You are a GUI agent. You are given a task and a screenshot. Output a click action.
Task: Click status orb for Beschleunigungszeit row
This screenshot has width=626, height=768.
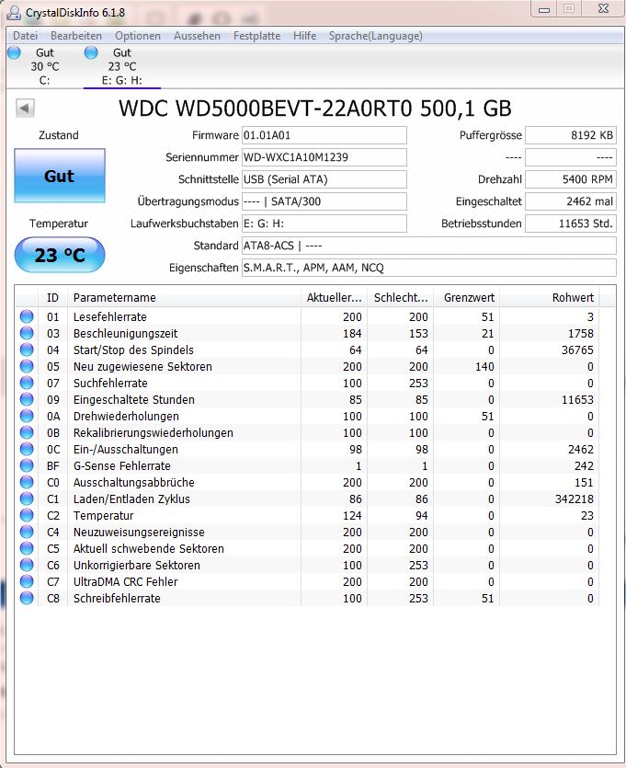[27, 333]
